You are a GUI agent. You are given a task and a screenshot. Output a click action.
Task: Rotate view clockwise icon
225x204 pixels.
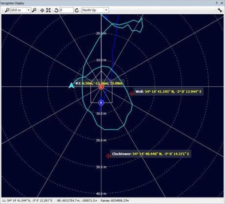[77, 10]
